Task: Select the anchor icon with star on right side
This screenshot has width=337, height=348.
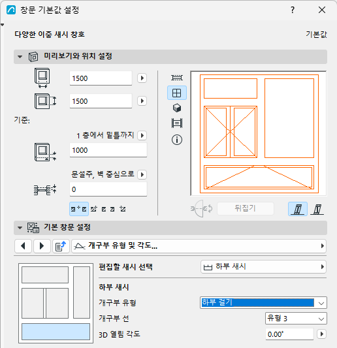Action: (x=94, y=209)
